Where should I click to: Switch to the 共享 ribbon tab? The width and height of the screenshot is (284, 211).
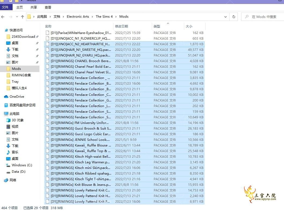pos(34,7)
